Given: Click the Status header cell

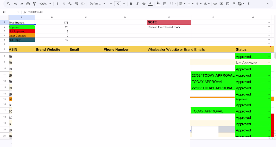Looking at the screenshot, I should [x=253, y=49].
